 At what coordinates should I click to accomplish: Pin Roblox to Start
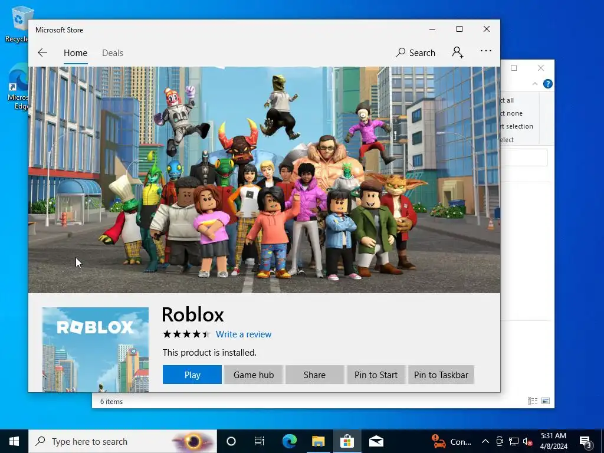pos(376,375)
